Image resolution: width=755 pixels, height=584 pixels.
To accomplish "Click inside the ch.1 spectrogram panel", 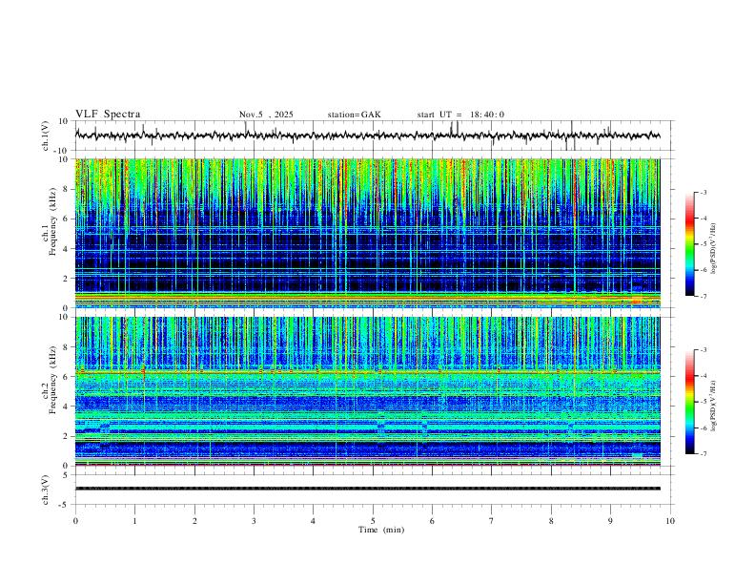I will (367, 233).
